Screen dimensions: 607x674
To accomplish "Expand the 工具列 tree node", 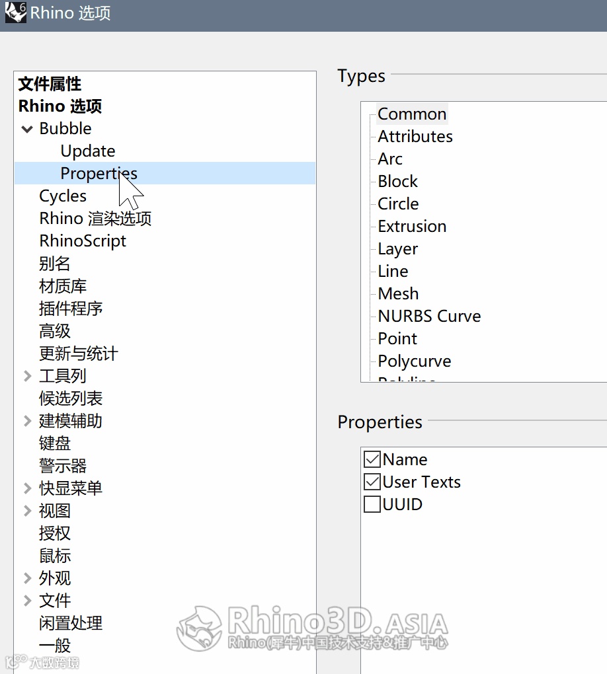I will [x=27, y=376].
